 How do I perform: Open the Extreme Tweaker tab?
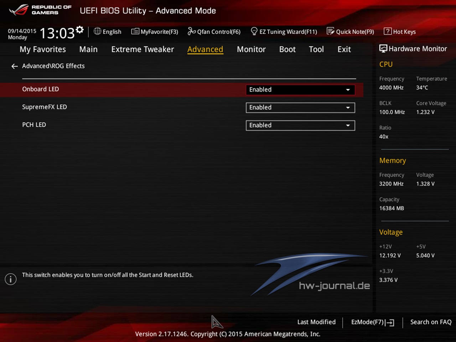[x=142, y=50]
